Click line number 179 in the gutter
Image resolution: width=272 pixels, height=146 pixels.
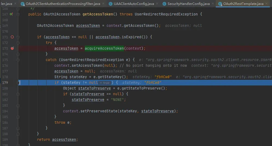click(x=5, y=82)
